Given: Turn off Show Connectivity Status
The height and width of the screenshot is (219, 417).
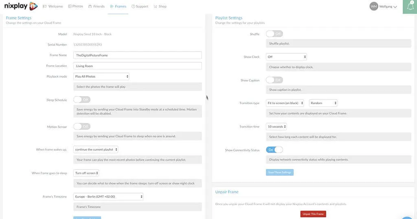Looking at the screenshot, I should click(274, 150).
